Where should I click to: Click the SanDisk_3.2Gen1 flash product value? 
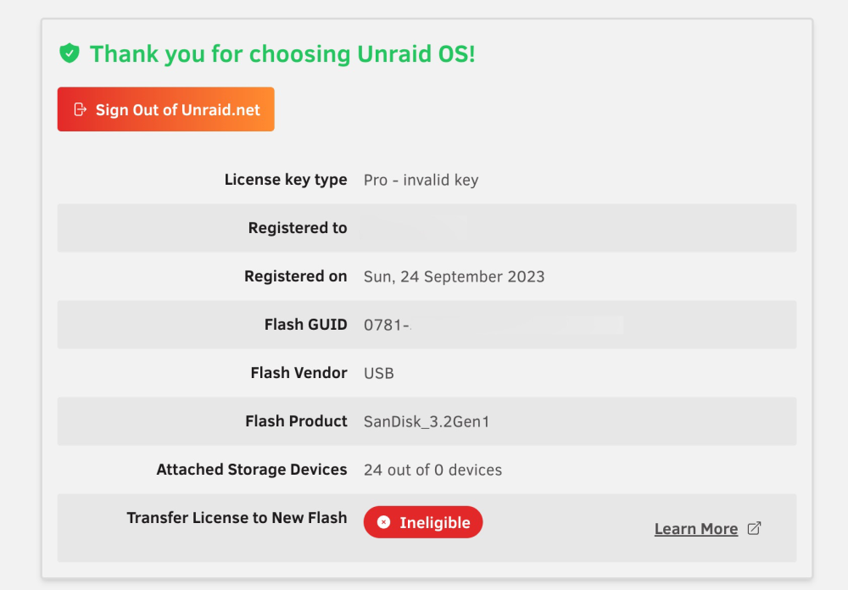tap(427, 421)
